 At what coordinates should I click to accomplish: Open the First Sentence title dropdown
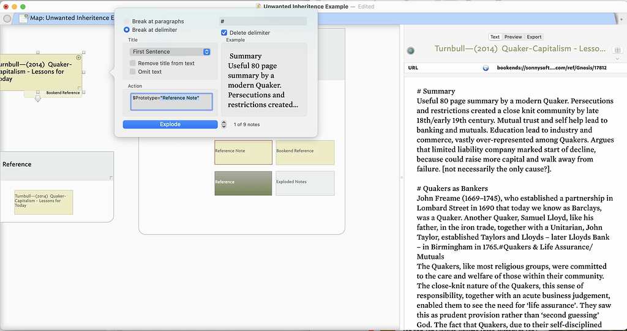click(170, 51)
